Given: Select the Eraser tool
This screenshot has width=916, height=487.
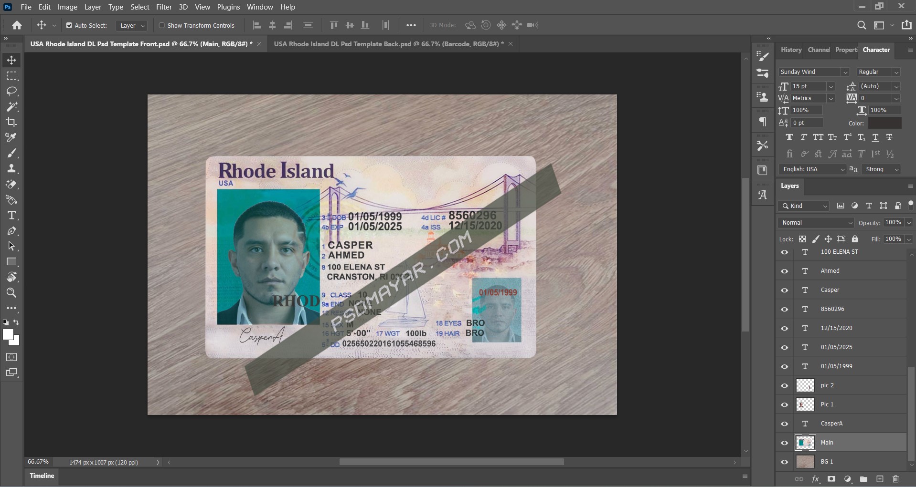Looking at the screenshot, I should tap(11, 184).
